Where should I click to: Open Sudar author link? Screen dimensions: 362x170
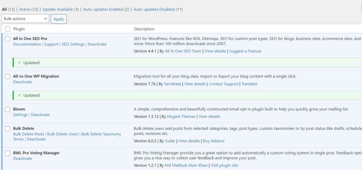[x=170, y=141]
